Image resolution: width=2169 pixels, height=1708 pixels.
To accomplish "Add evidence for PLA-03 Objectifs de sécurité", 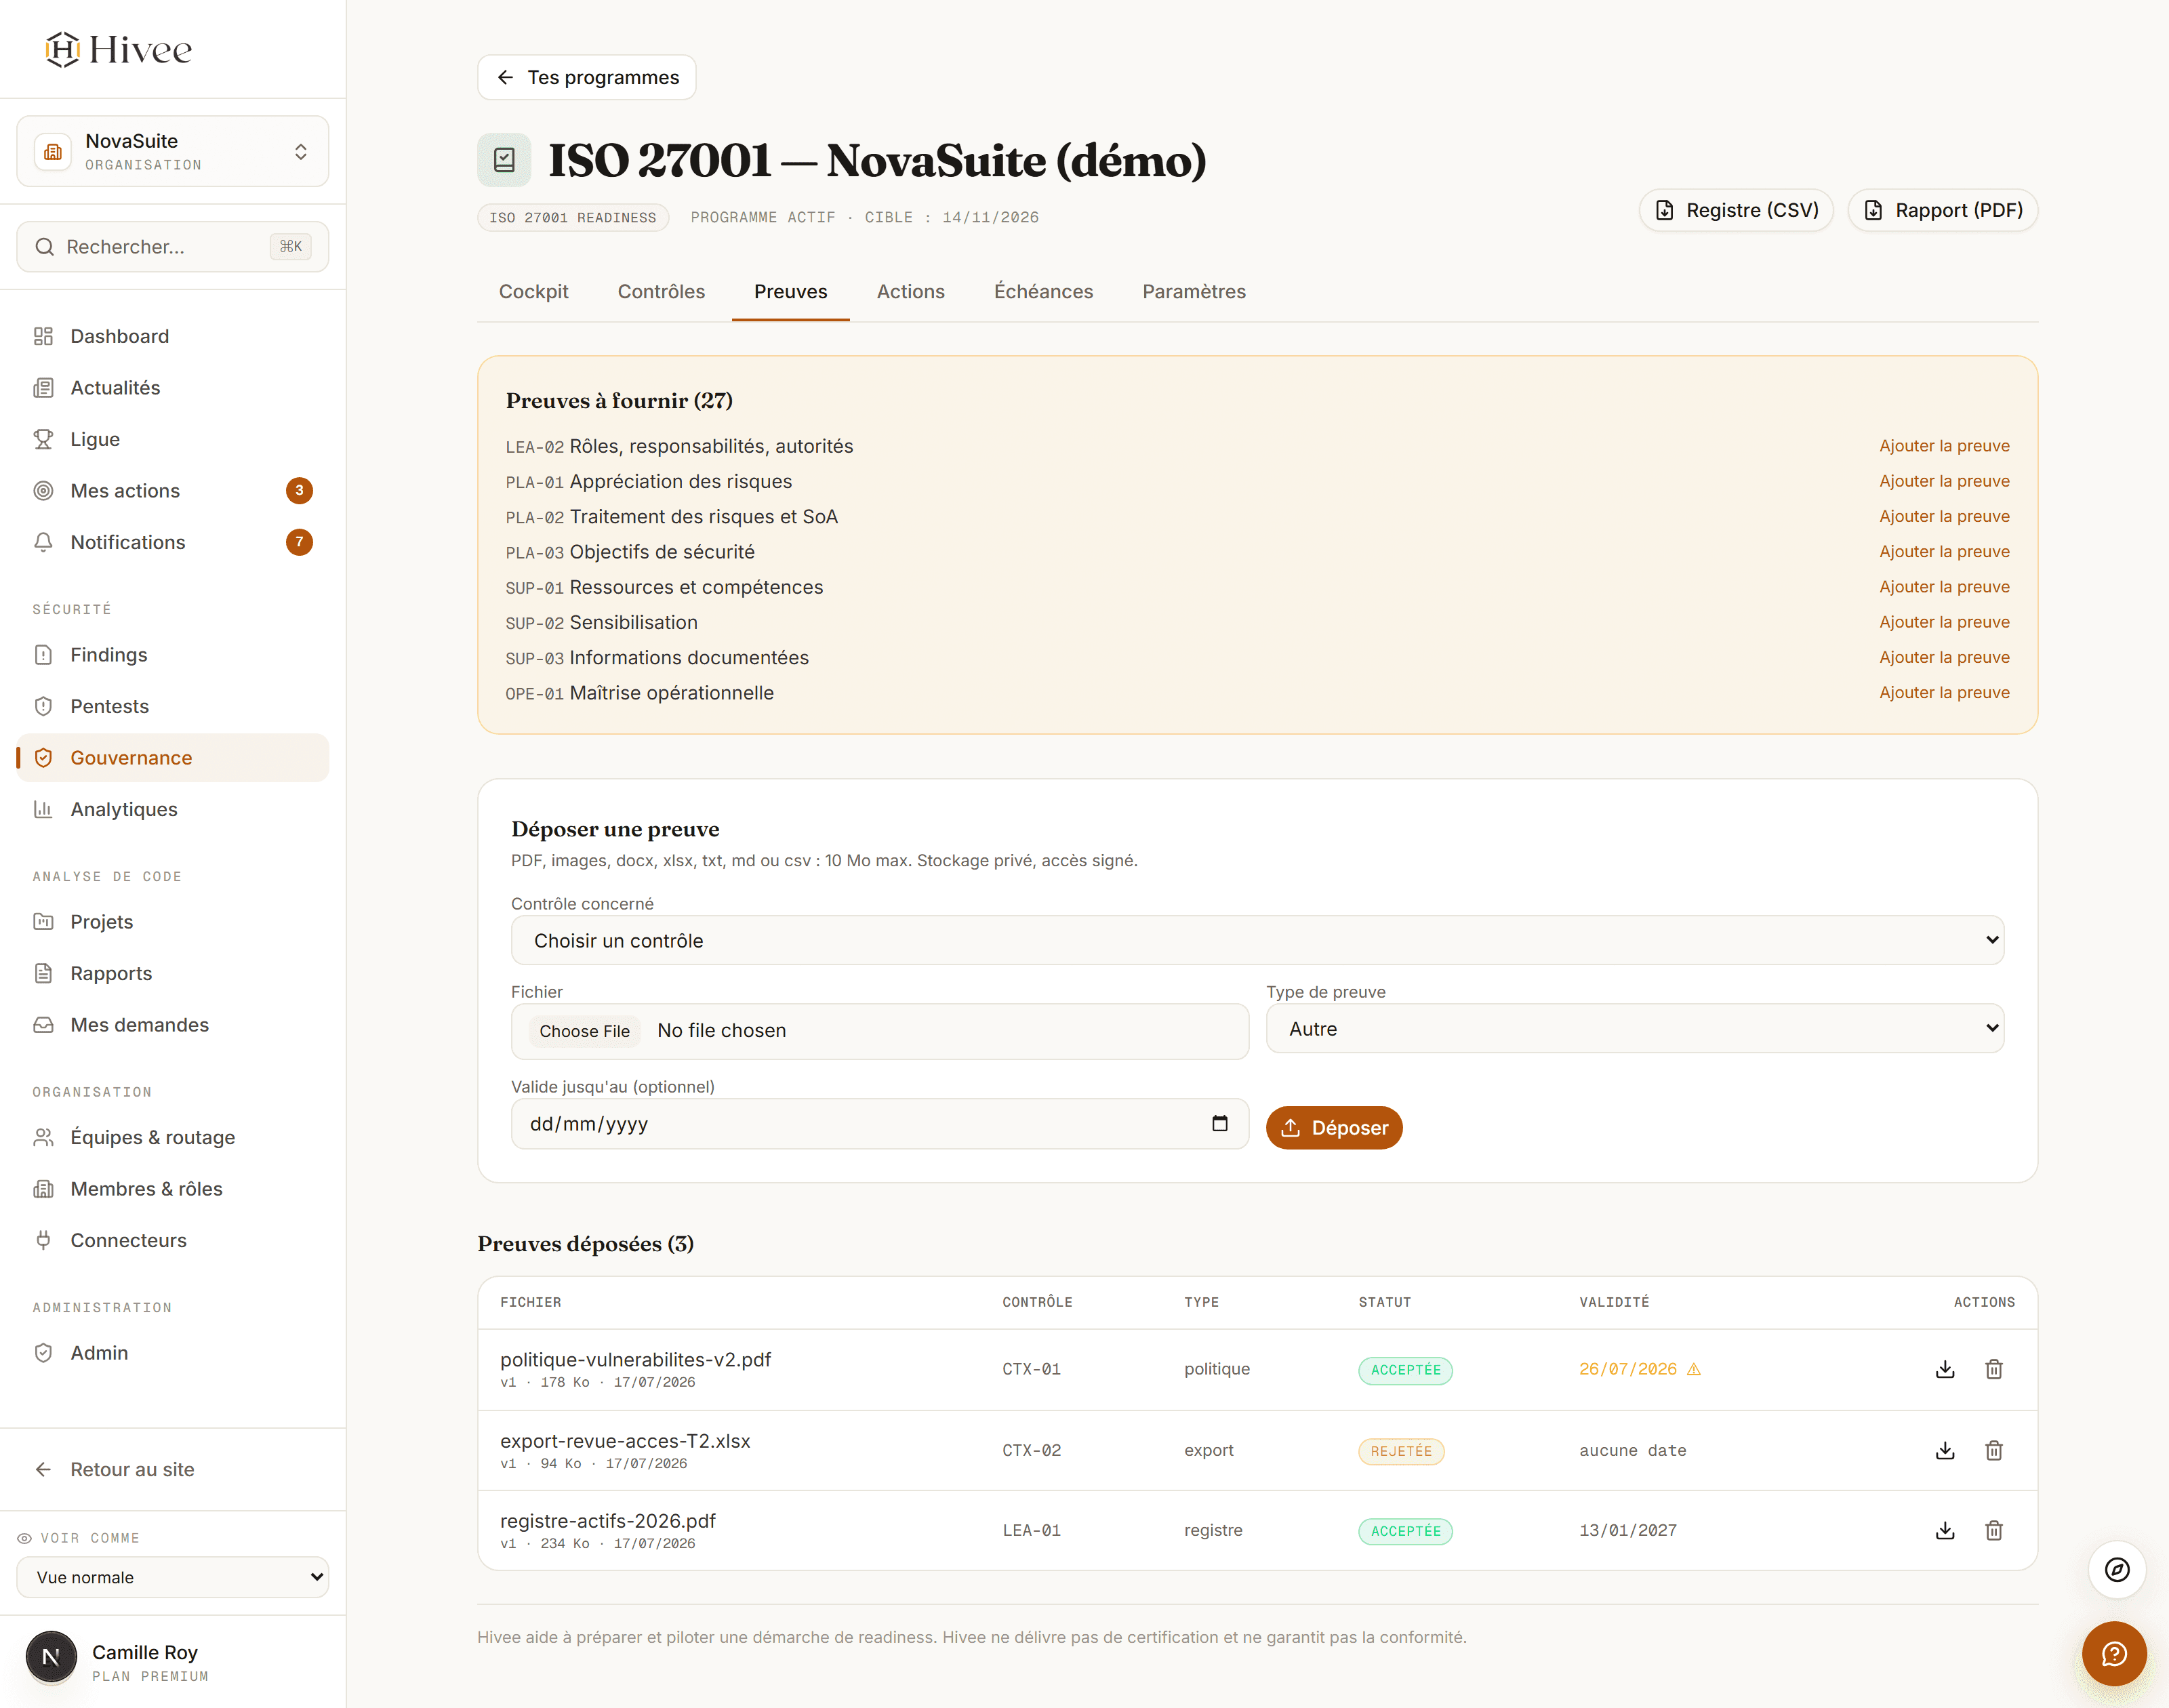I will [x=1944, y=551].
